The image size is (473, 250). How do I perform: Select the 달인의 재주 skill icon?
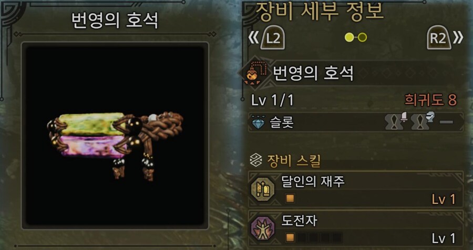pos(263,189)
